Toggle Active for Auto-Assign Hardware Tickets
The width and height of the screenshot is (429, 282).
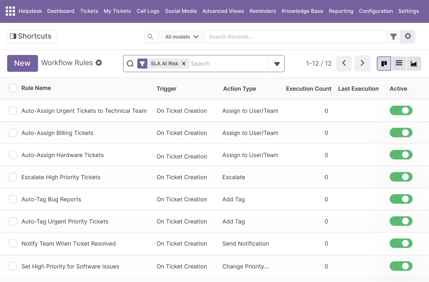(x=401, y=155)
